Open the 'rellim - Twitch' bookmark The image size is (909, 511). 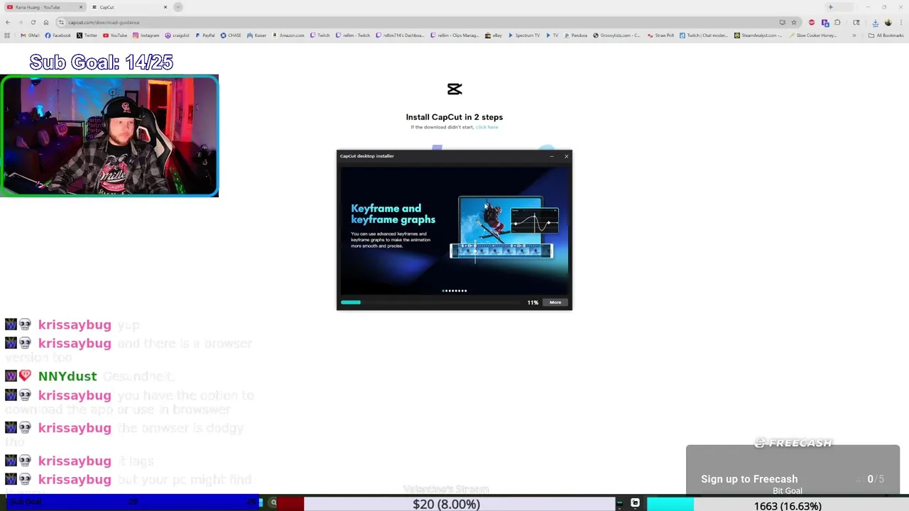pos(352,35)
